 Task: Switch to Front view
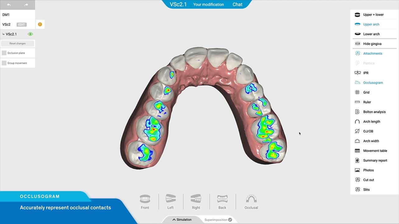coord(145,201)
